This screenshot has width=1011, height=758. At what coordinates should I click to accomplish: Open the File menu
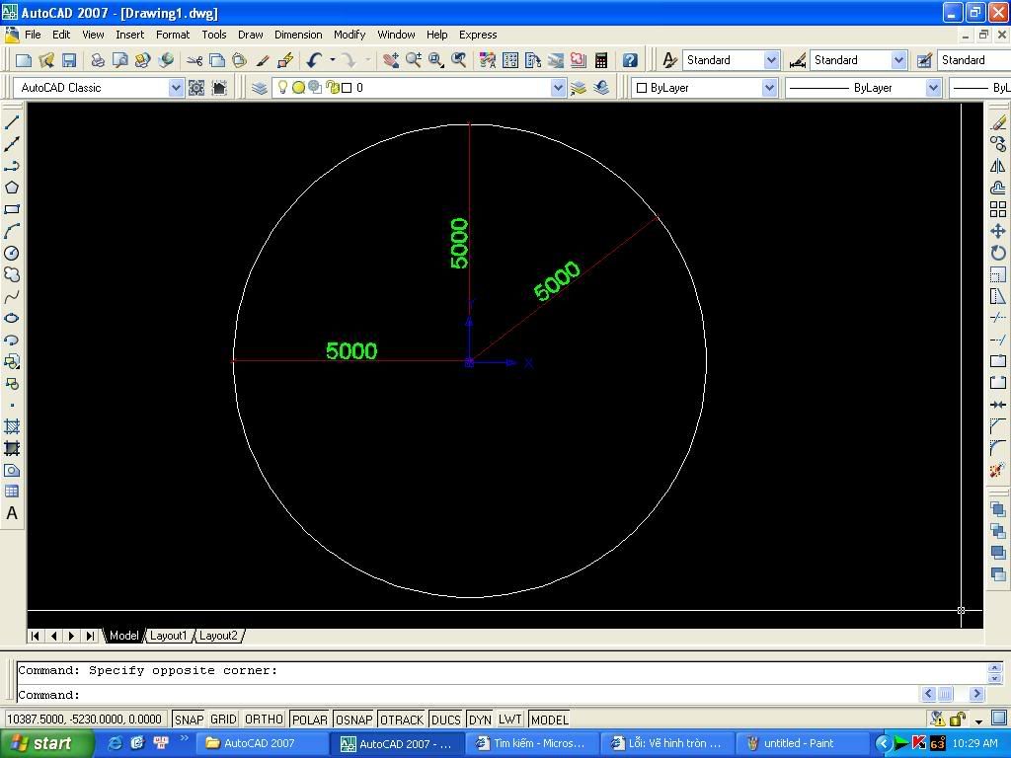tap(33, 35)
